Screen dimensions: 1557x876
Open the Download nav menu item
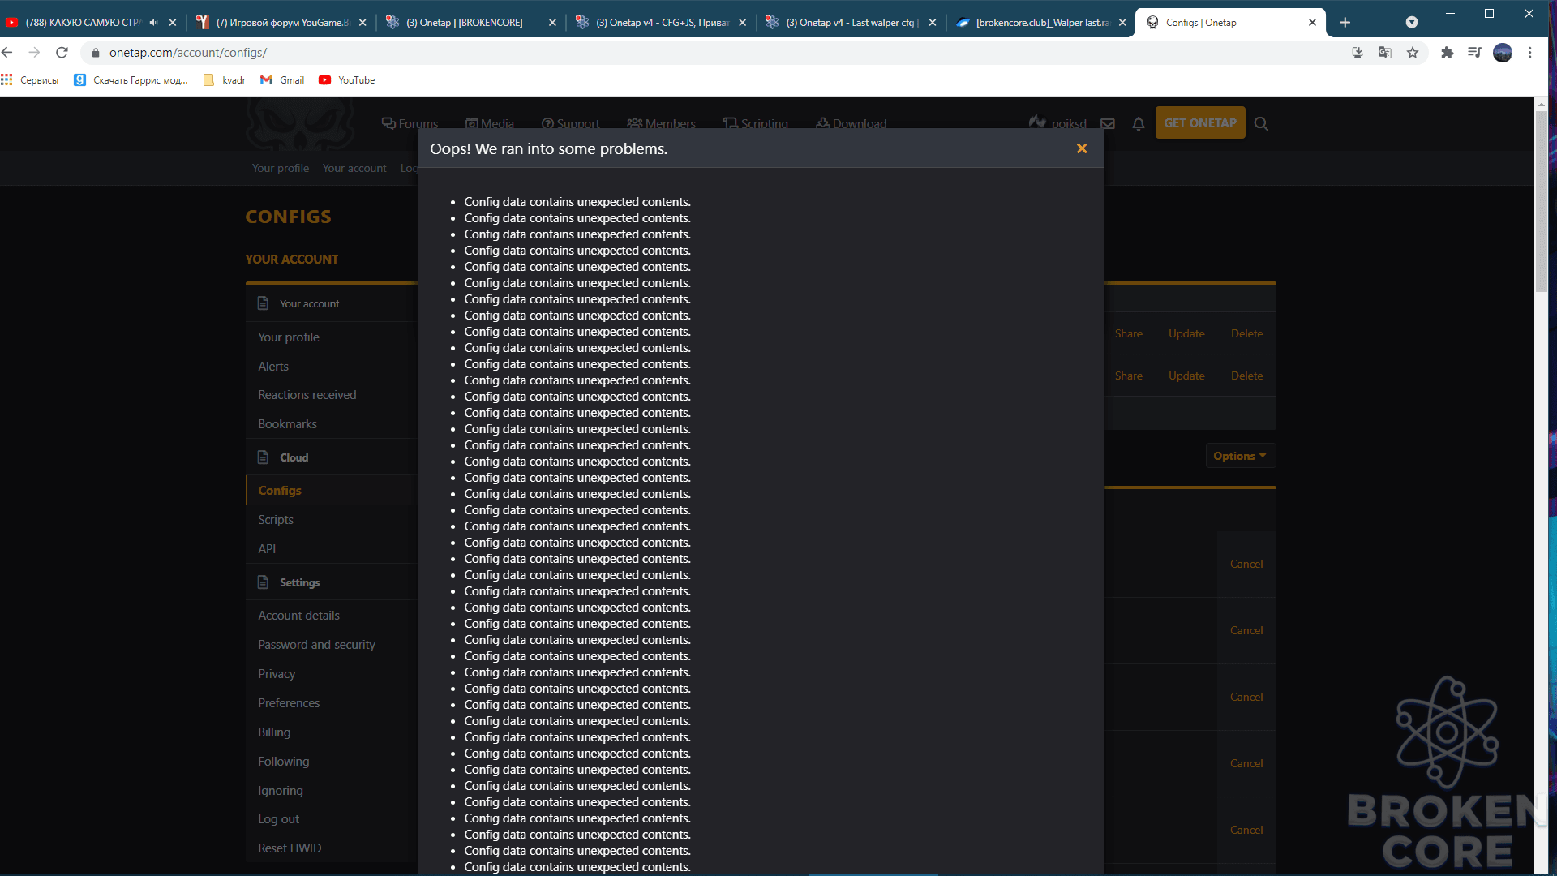(x=851, y=123)
